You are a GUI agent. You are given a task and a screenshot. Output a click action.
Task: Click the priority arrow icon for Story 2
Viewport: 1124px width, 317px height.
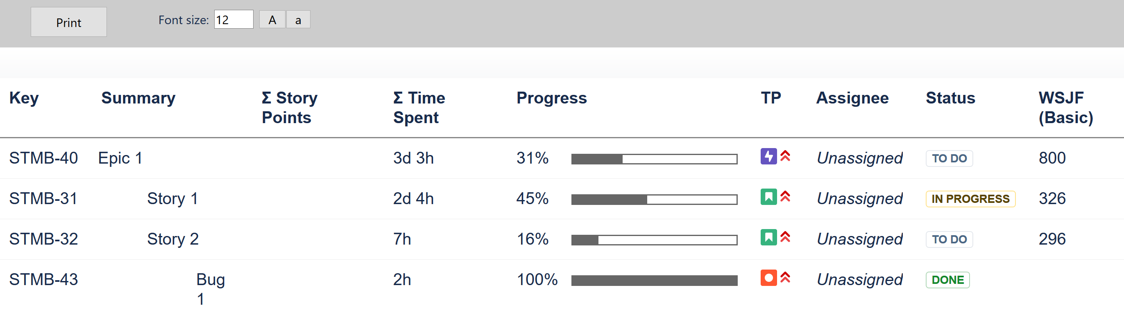(x=785, y=237)
